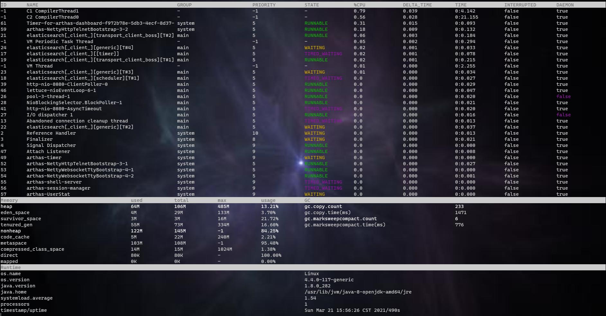Click elasticsearch transport_client_boss T#1 thread name

pyautogui.click(x=100, y=60)
